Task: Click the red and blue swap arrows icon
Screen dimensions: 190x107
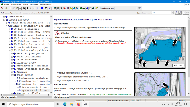Action: [x=50, y=8]
